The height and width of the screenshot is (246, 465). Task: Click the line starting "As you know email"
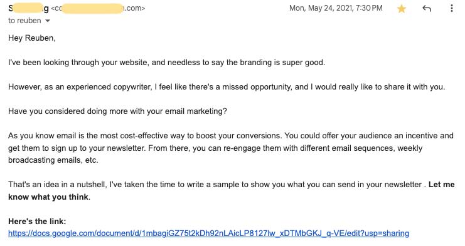(231, 136)
